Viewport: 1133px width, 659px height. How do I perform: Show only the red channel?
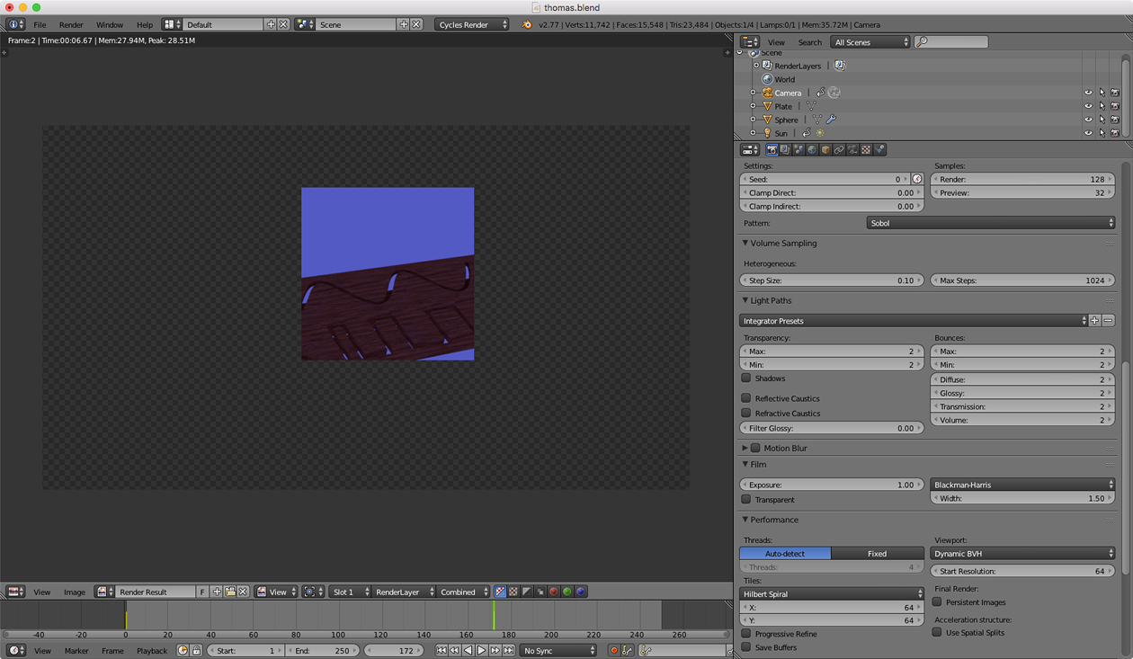coord(554,592)
